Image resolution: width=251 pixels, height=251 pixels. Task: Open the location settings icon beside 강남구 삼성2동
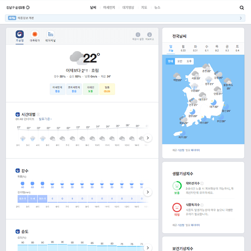28,8
